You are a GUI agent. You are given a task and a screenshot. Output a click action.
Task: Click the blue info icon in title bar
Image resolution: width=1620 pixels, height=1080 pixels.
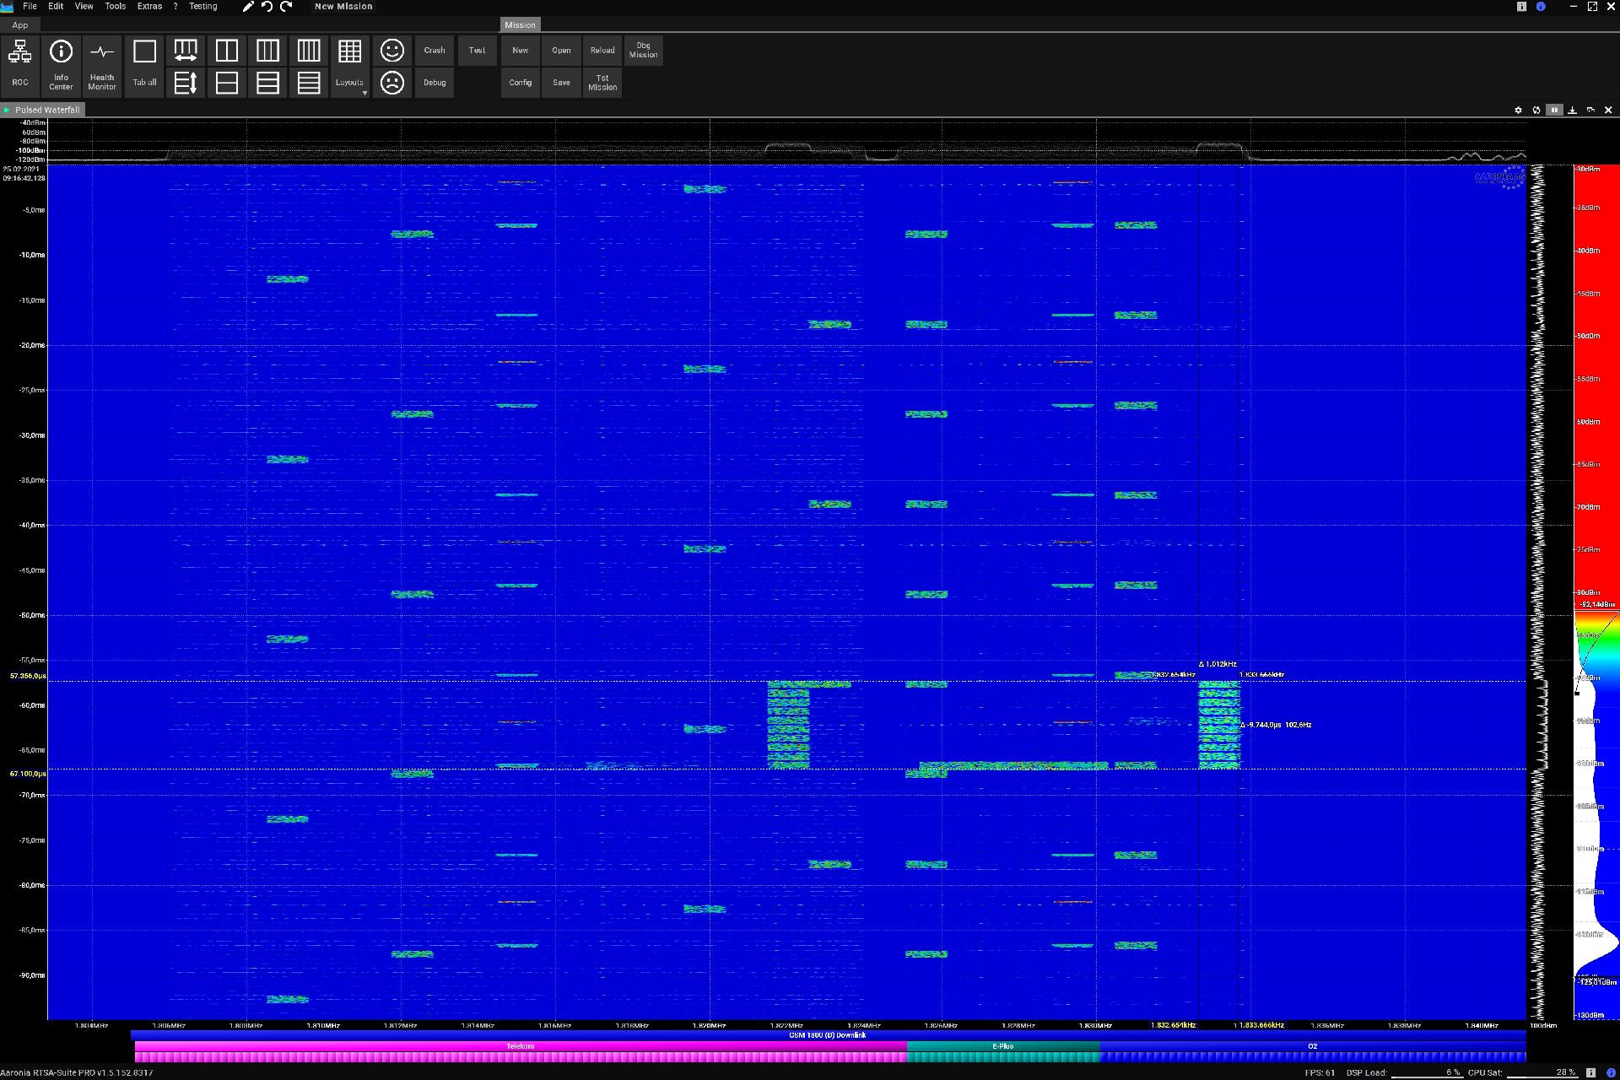(1541, 6)
